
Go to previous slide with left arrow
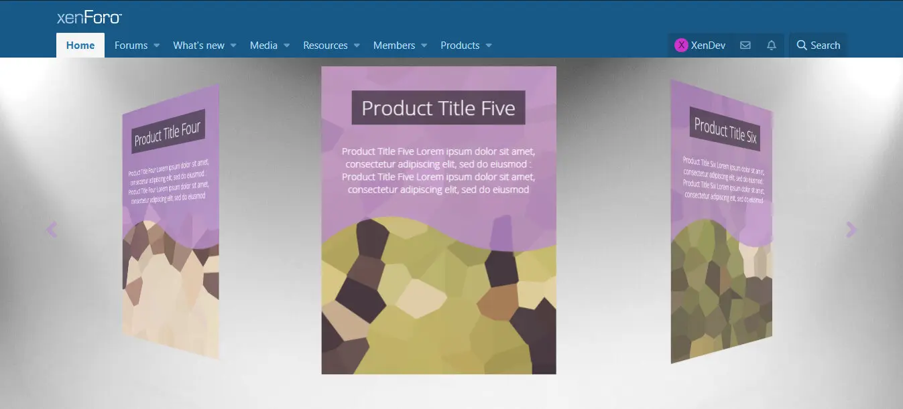coord(52,230)
